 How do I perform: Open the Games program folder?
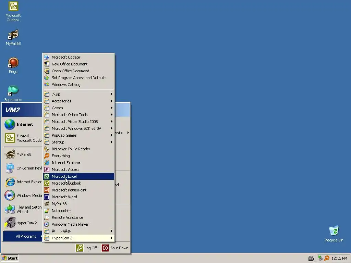tap(78, 108)
